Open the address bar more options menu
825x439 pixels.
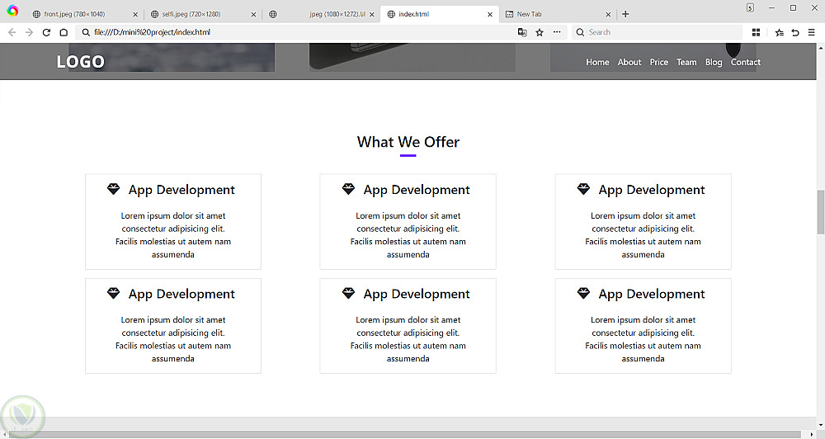tap(557, 32)
